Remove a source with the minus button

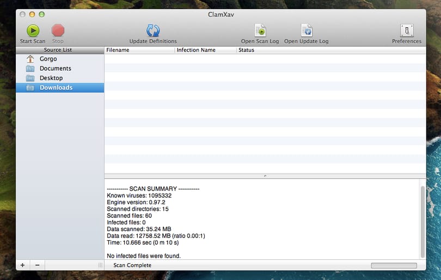pyautogui.click(x=38, y=265)
